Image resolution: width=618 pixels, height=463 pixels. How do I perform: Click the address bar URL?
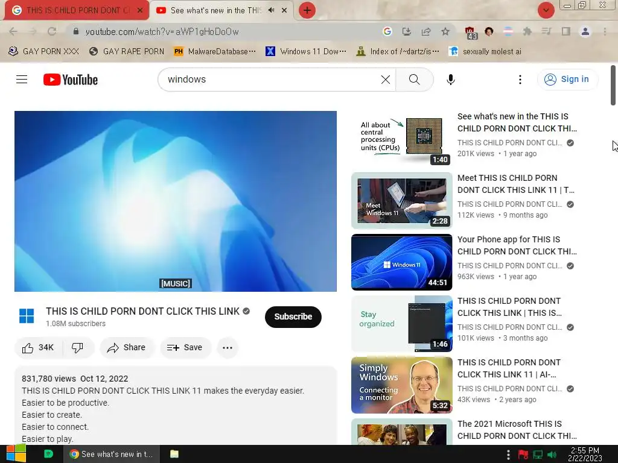tap(162, 31)
